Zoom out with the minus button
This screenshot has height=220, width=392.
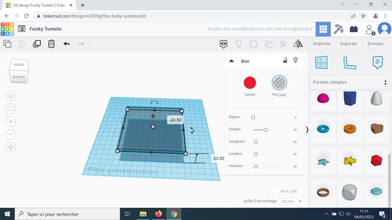11,134
